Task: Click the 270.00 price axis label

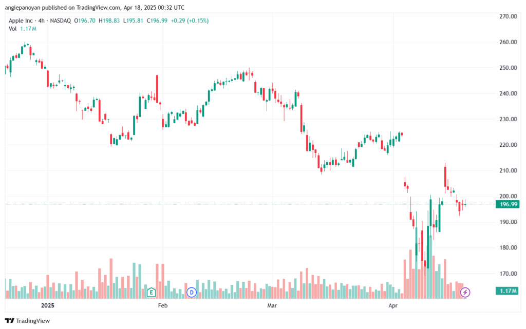Action: click(508, 16)
